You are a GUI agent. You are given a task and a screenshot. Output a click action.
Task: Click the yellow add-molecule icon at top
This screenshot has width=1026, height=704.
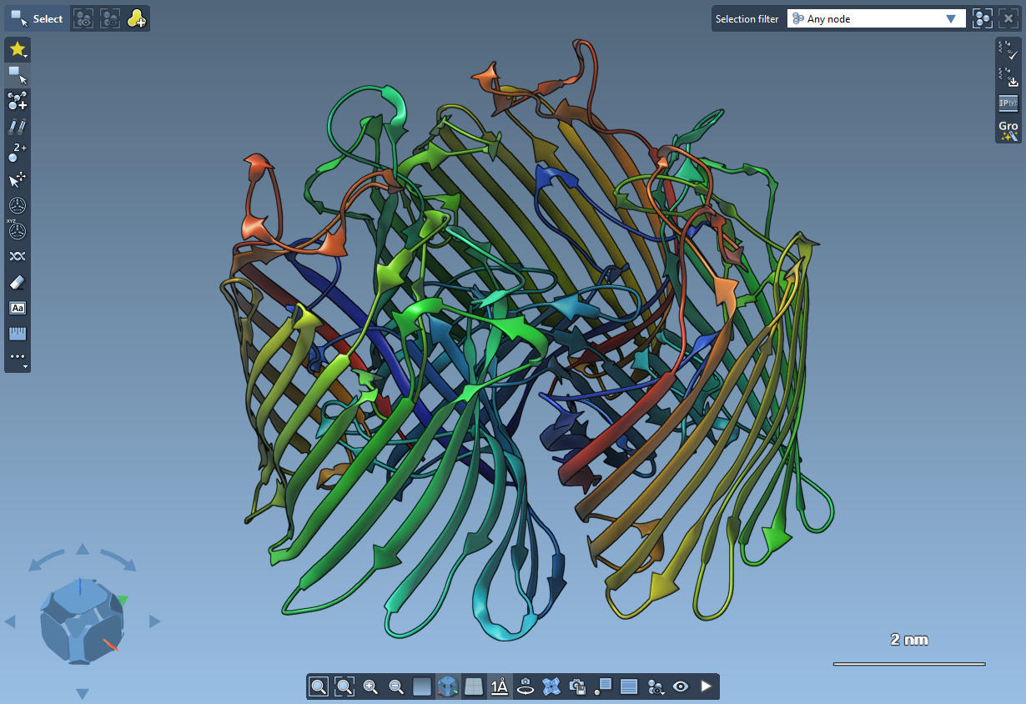click(x=136, y=18)
